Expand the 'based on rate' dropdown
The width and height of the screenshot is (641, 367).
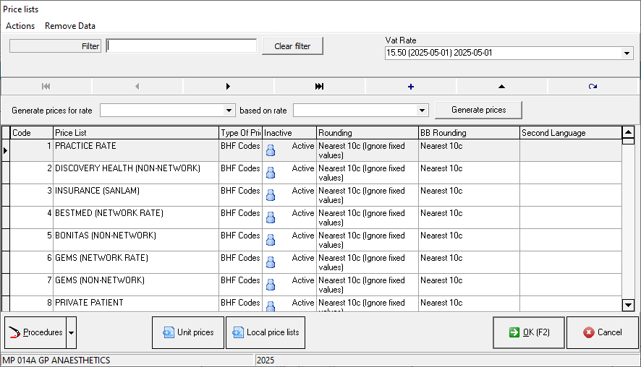[x=423, y=111]
